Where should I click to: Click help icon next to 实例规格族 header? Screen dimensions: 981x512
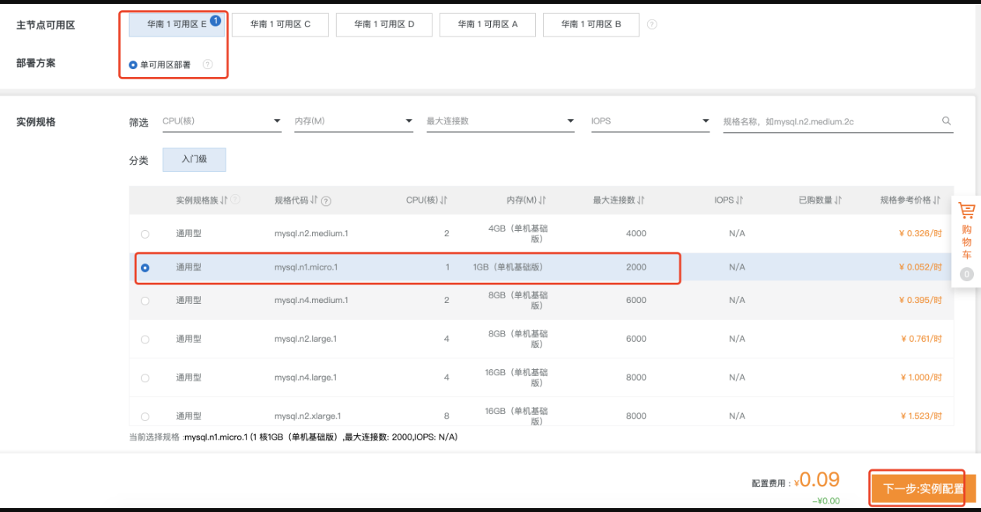(x=235, y=200)
